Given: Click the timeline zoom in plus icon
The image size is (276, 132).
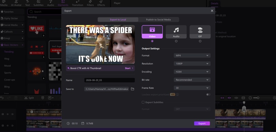Looking at the screenshot, I should [274, 98].
